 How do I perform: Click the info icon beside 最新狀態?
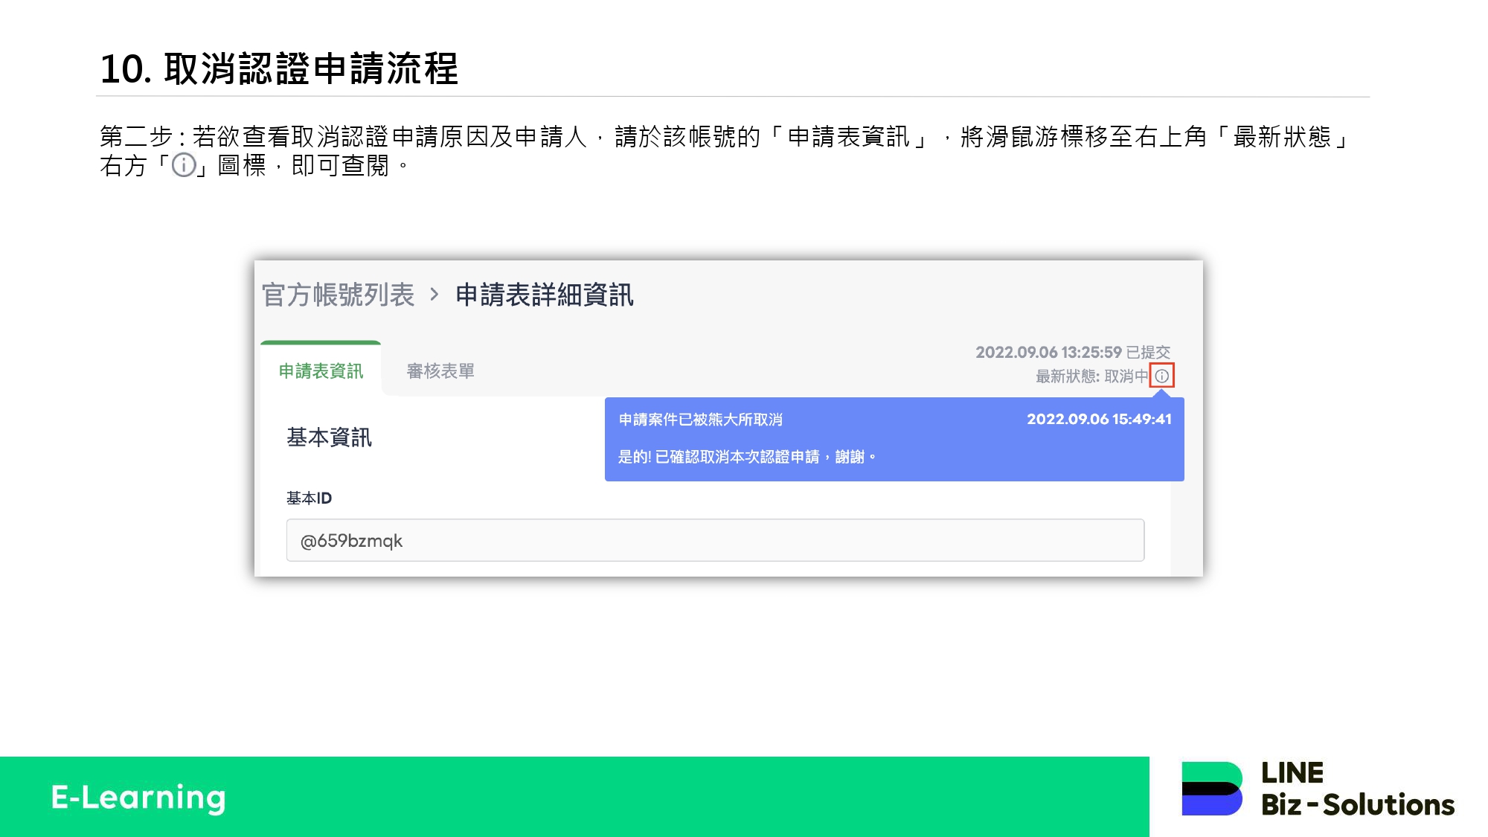1161,376
